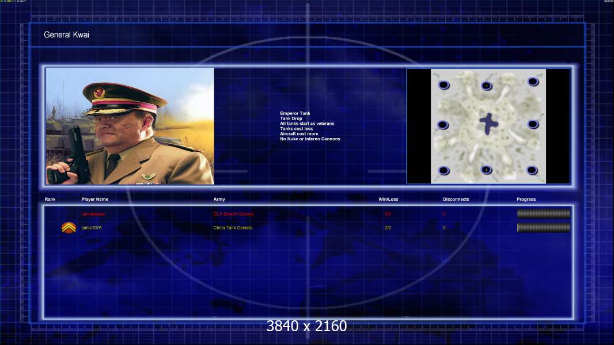Click the Disconnects column header

(x=456, y=200)
